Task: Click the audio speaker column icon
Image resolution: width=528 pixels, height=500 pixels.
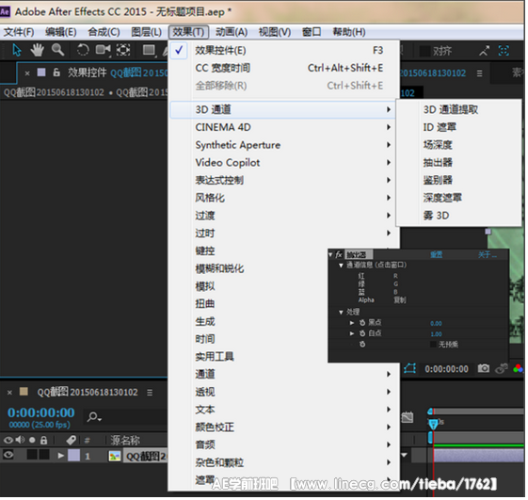Action: (20, 441)
